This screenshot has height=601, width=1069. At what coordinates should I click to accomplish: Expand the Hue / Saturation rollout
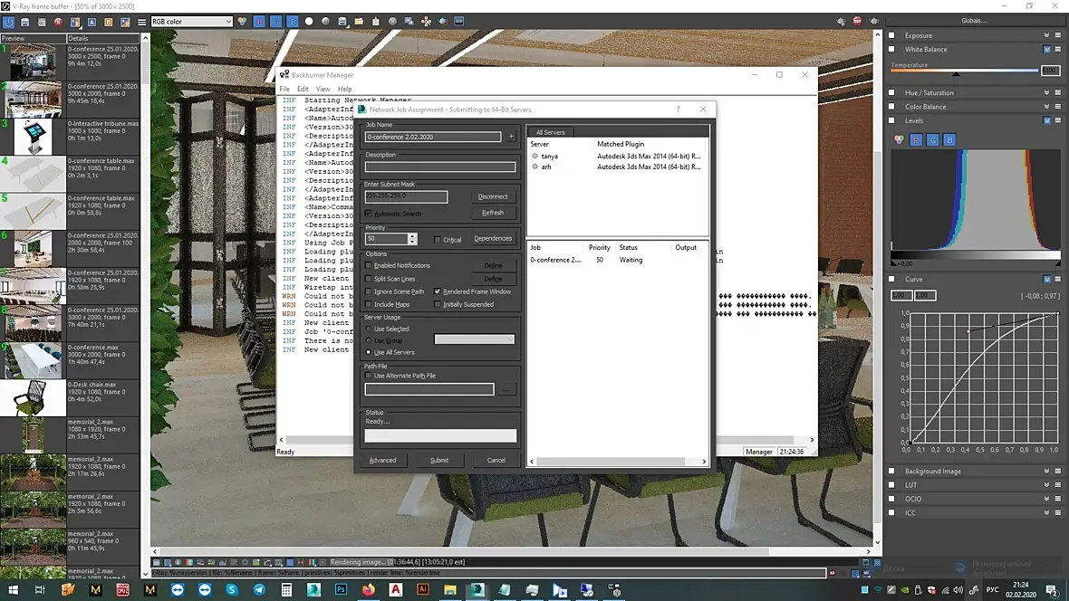coord(929,92)
